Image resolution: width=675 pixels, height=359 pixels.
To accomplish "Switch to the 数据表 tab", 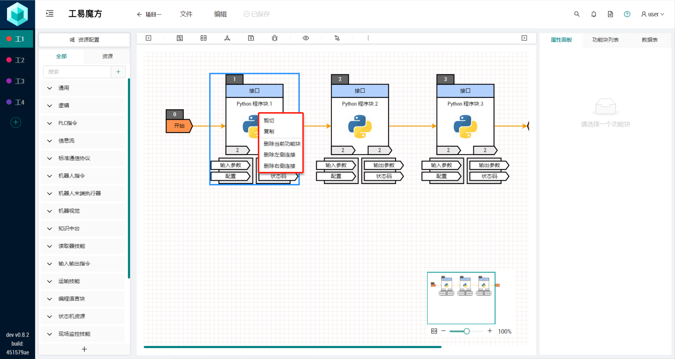I will tap(650, 40).
